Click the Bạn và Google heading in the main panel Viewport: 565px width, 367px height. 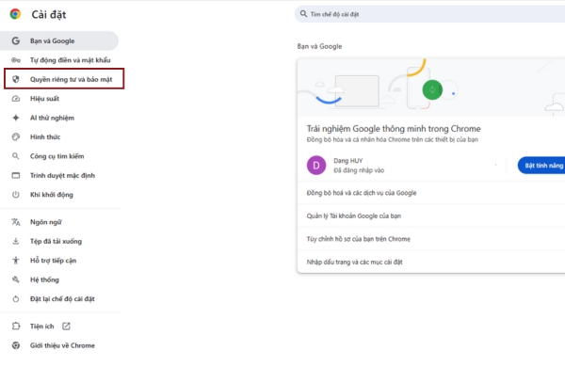[x=319, y=46]
